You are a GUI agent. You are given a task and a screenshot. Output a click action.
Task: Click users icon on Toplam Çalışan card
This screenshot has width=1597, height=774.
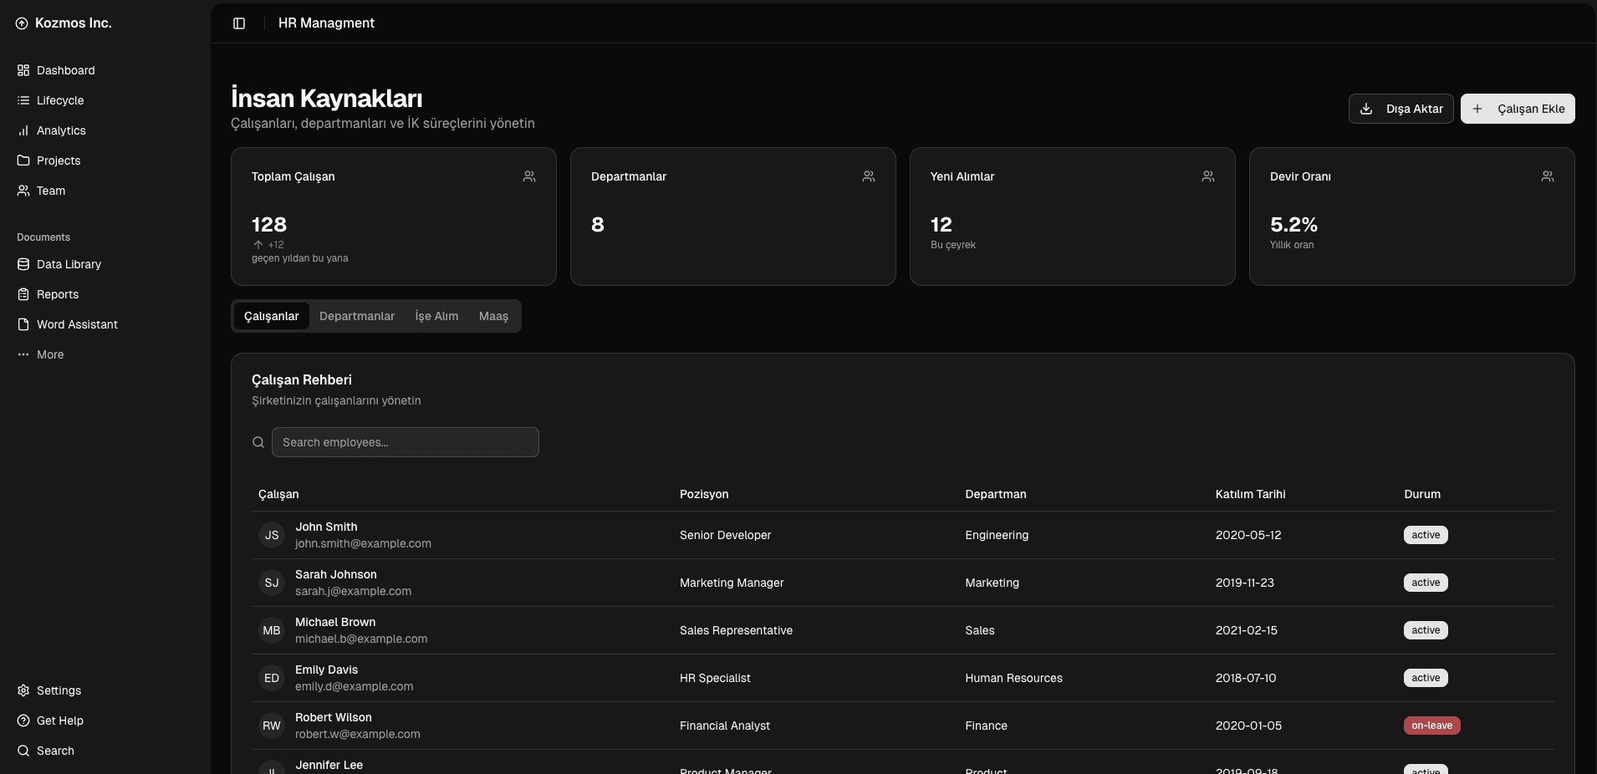pyautogui.click(x=529, y=176)
